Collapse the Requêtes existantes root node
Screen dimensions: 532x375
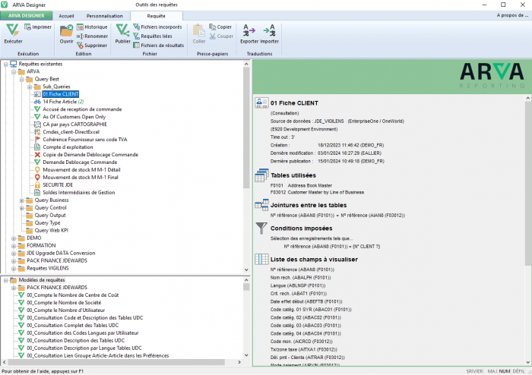pyautogui.click(x=6, y=64)
